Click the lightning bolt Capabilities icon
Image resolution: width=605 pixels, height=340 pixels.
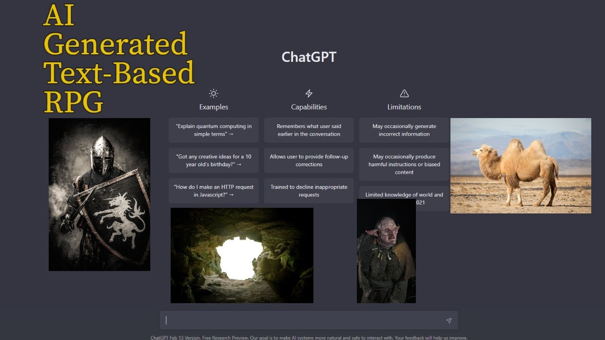(x=309, y=93)
